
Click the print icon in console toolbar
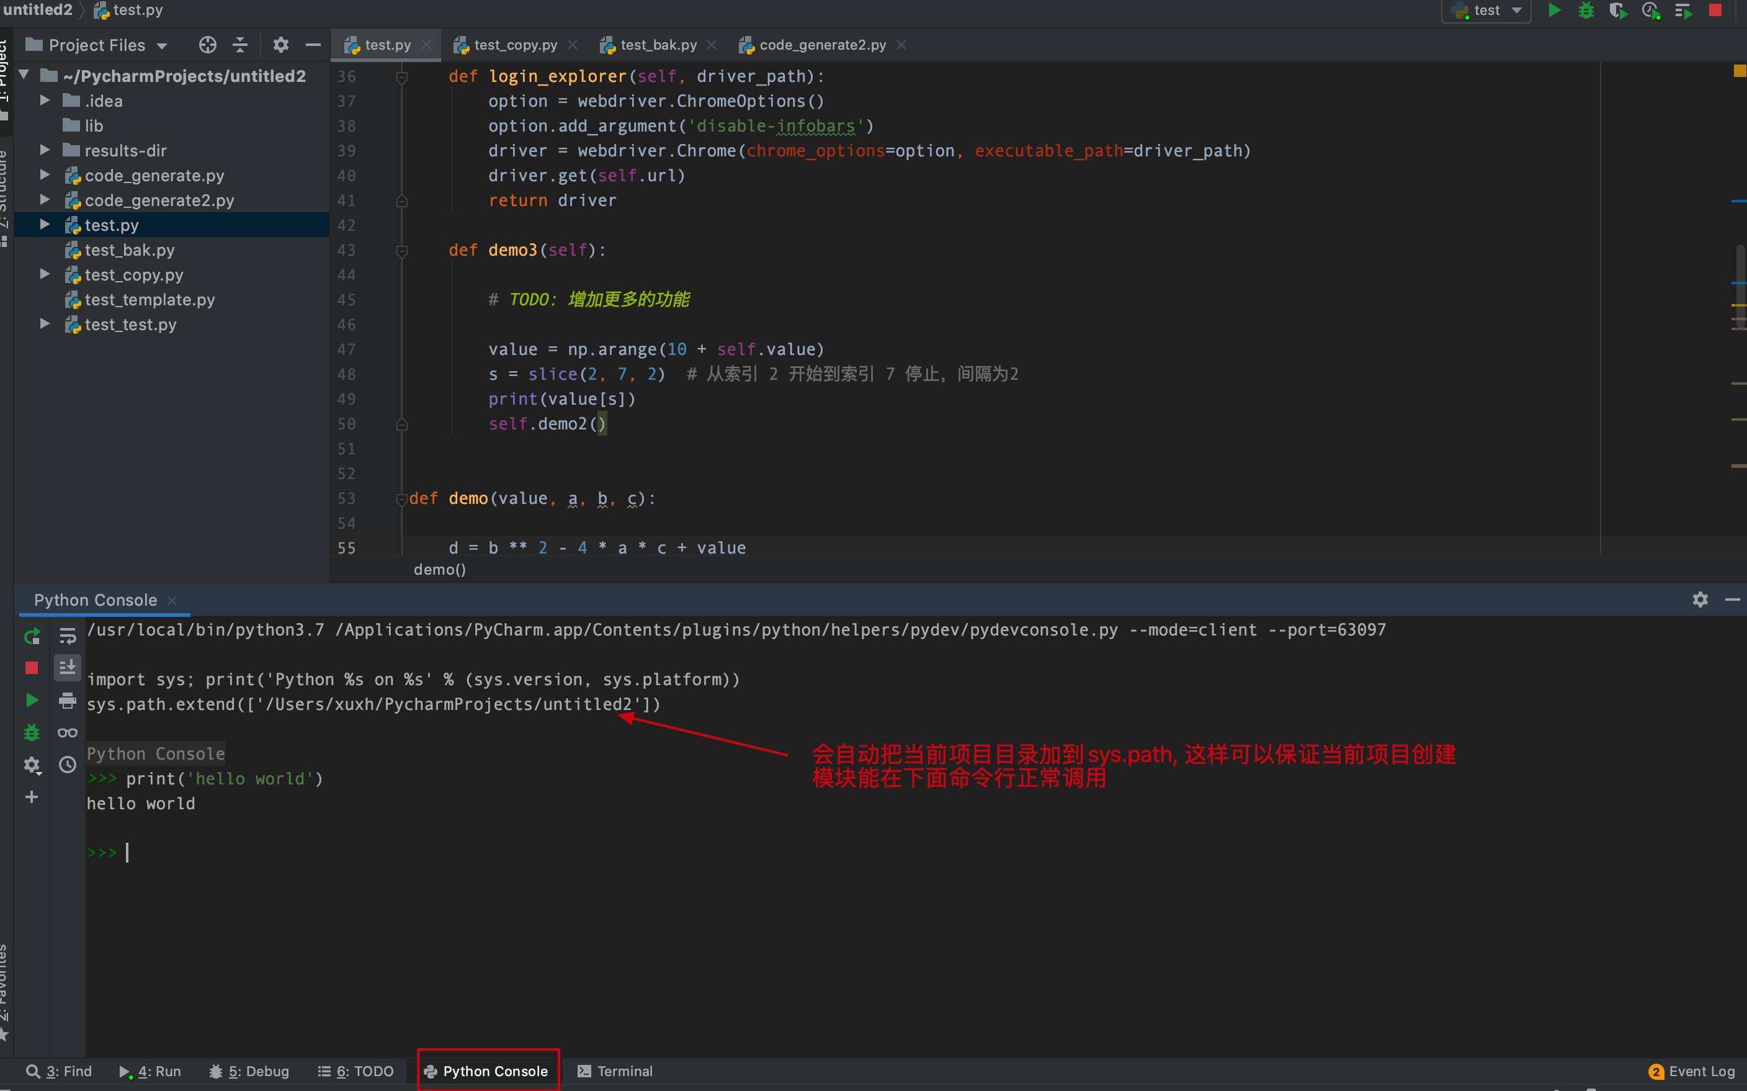pos(68,700)
